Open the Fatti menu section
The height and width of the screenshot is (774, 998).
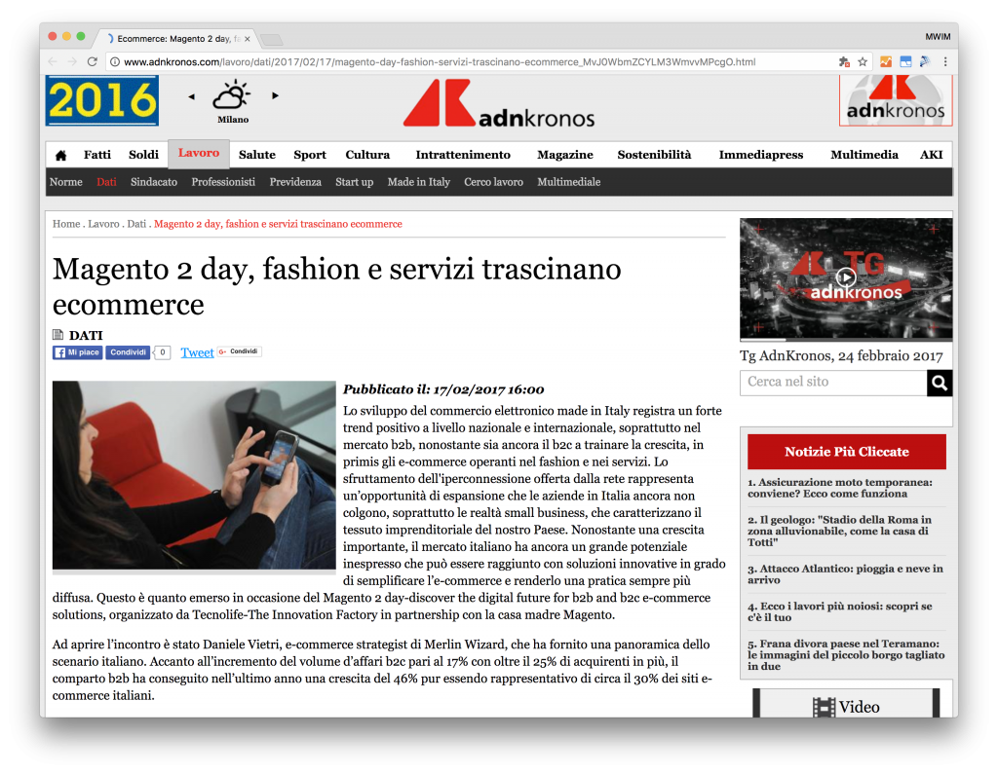click(x=97, y=155)
